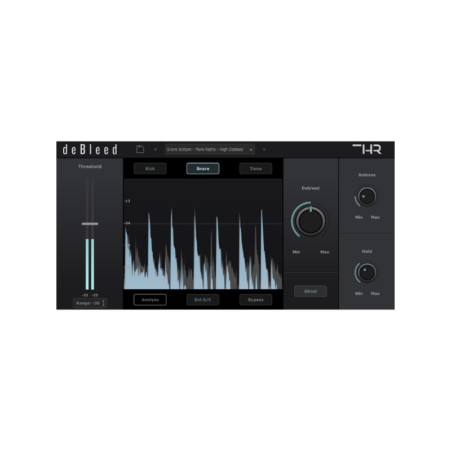The width and height of the screenshot is (451, 451).
Task: Enable Ext S/C sidechain input
Action: tap(203, 299)
